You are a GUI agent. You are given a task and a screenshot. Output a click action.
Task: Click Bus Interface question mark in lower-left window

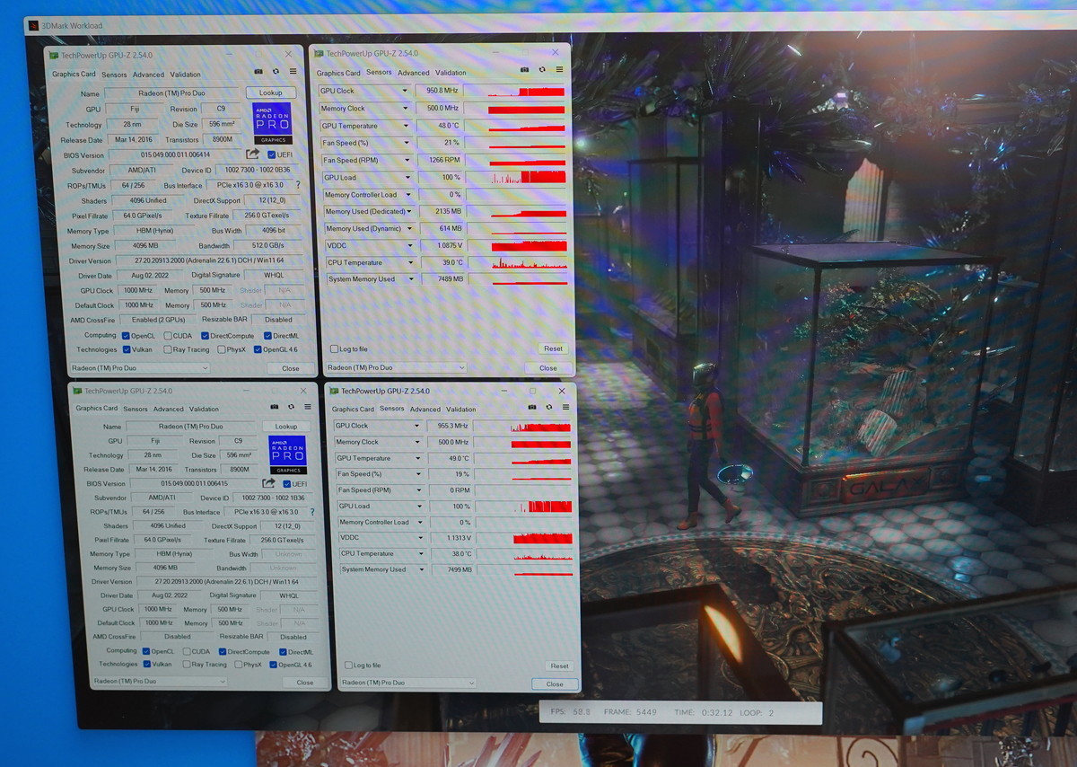pos(312,512)
